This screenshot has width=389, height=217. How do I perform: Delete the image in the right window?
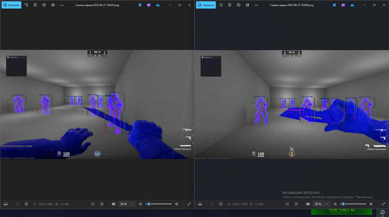[x=230, y=5]
